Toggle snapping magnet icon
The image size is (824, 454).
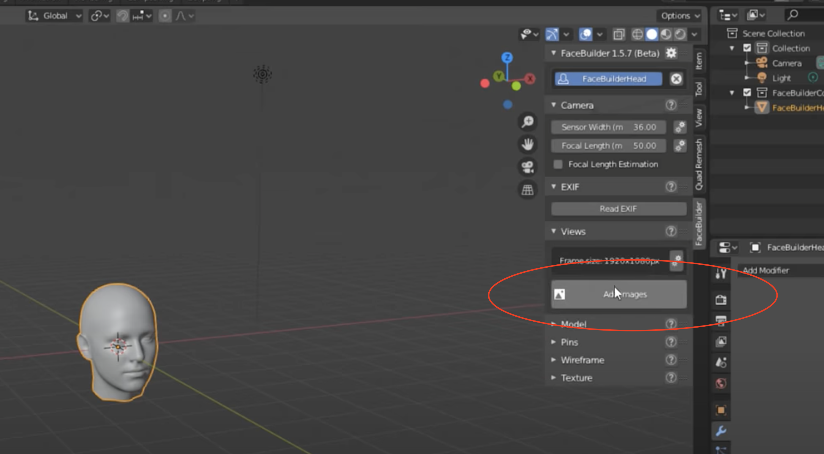[122, 16]
